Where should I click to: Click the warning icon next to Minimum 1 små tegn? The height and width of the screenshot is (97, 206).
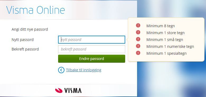tap(138, 39)
